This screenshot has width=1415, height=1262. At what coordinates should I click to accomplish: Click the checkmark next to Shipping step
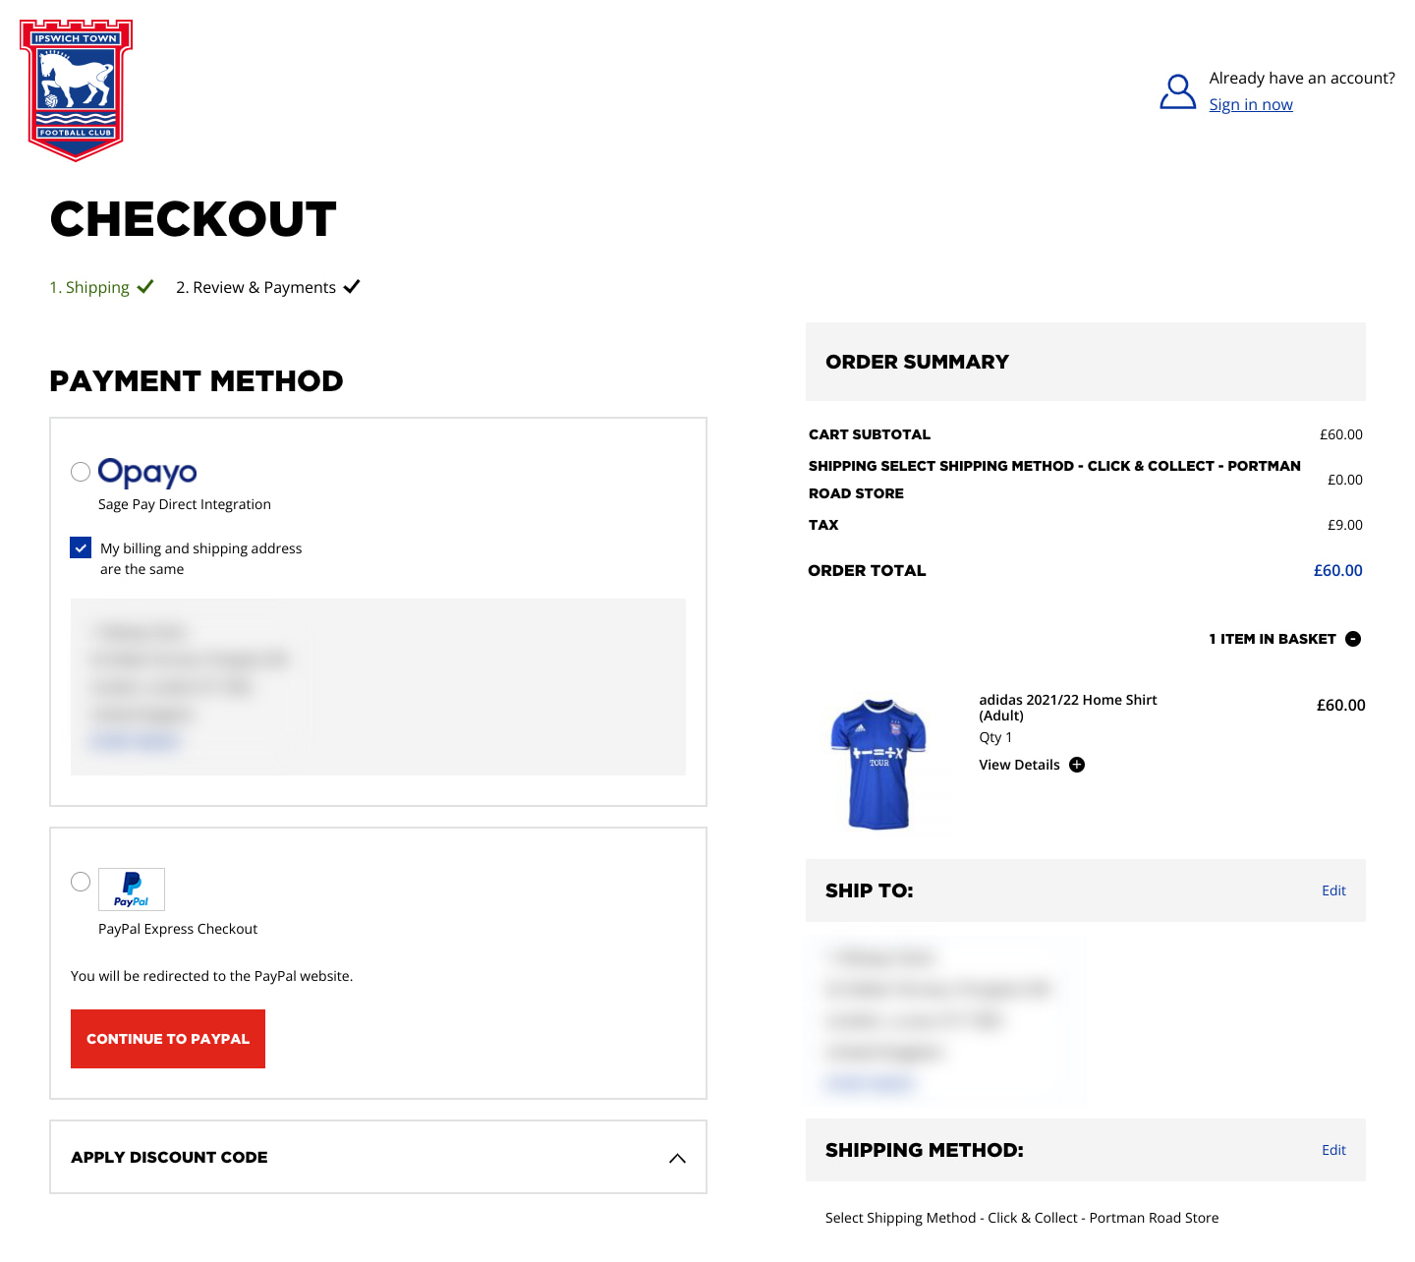click(145, 287)
